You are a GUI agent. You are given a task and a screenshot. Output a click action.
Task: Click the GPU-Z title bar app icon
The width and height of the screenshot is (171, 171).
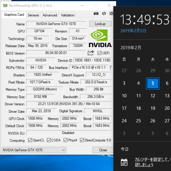tap(5, 5)
